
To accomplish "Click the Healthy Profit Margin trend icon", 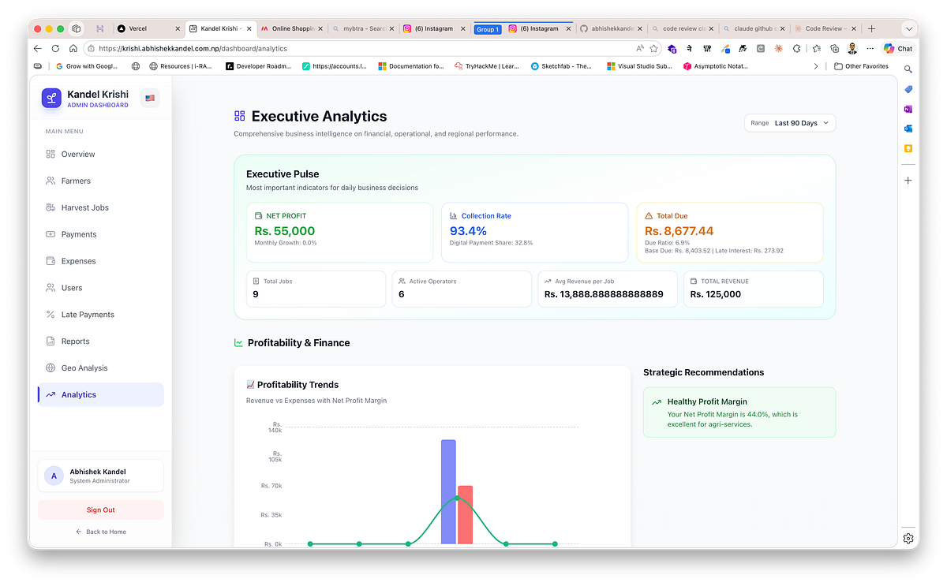I will click(656, 402).
